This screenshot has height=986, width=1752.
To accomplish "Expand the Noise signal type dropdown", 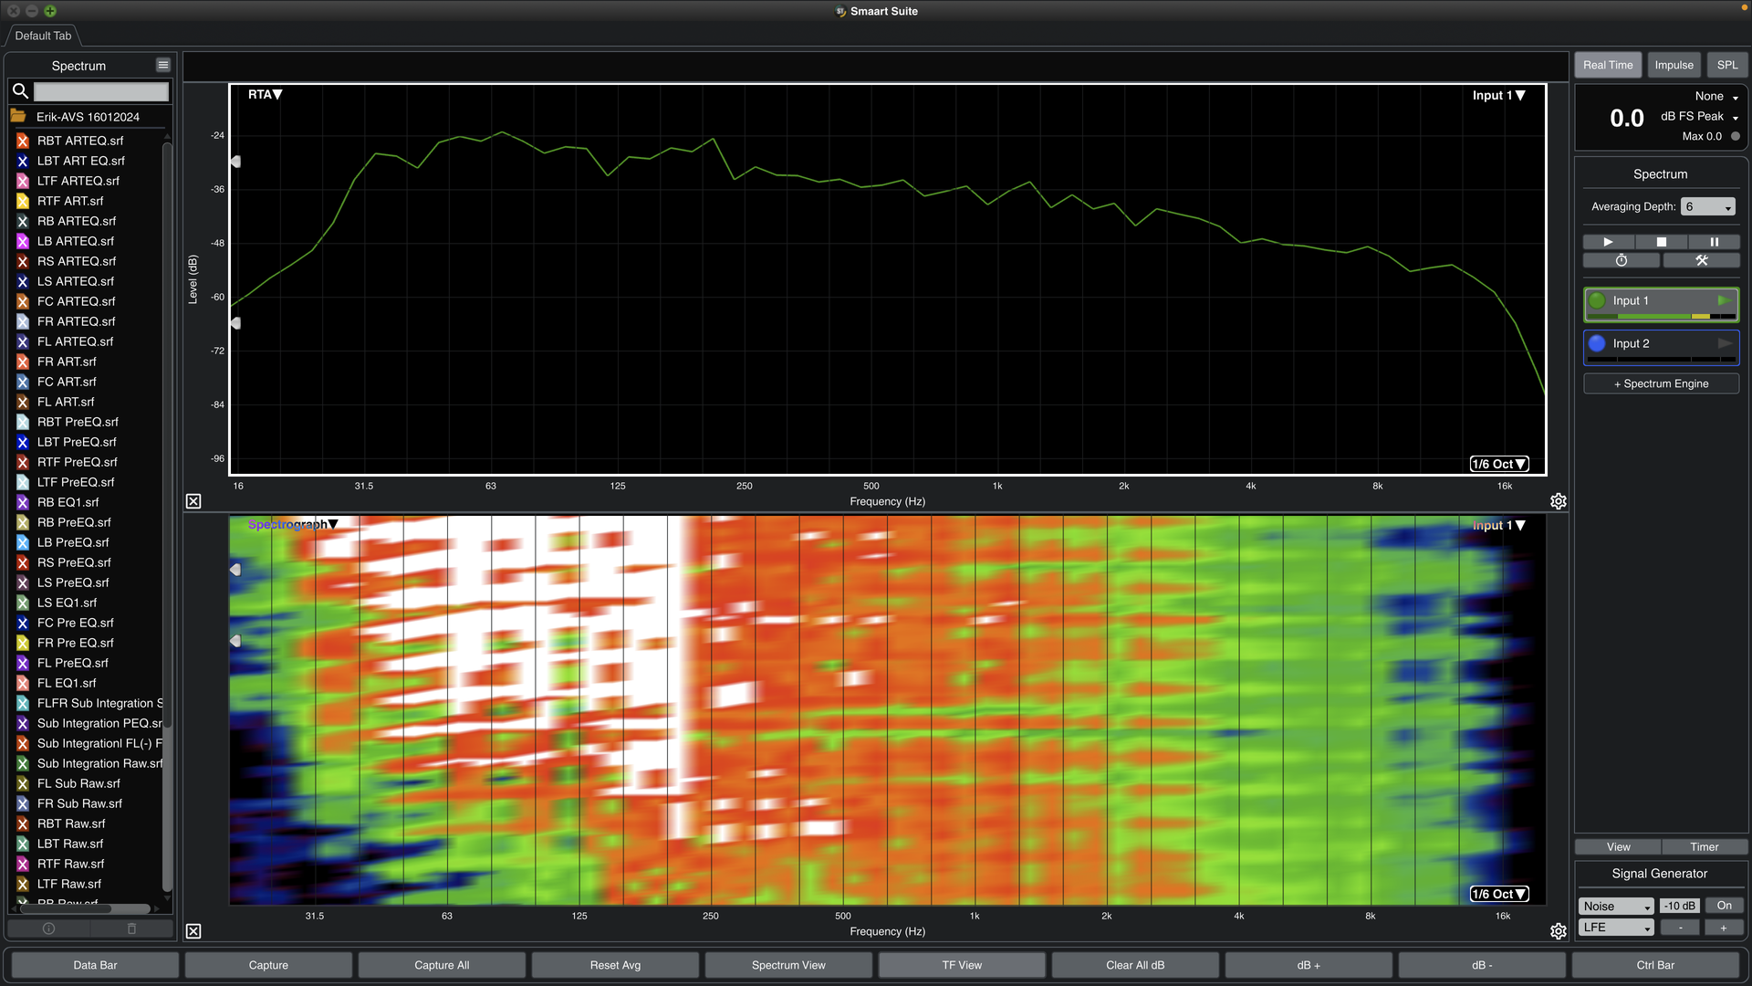I will click(1616, 906).
